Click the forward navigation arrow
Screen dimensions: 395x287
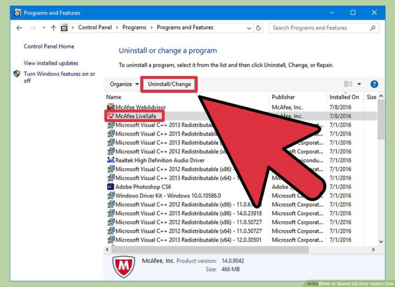coord(34,28)
